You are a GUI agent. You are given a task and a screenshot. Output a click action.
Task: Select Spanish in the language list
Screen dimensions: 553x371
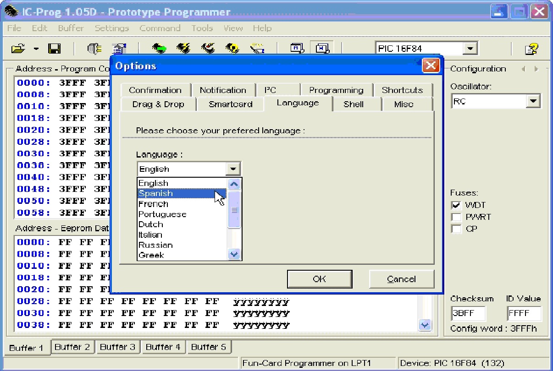click(182, 193)
